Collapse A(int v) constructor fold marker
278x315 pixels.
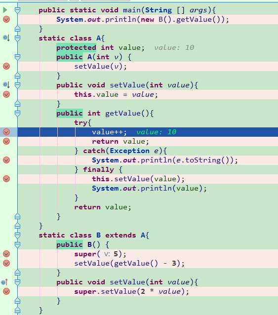pyautogui.click(x=18, y=57)
